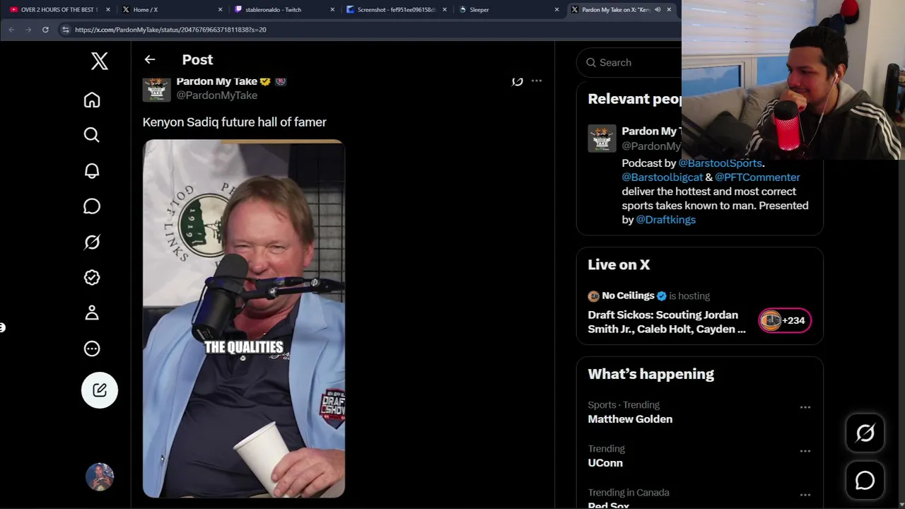
Task: Open more options for the Canada trend
Action: 805,495
